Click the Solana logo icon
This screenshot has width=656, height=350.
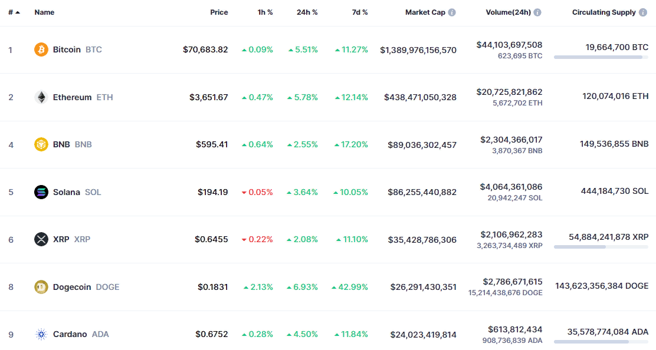click(x=41, y=192)
